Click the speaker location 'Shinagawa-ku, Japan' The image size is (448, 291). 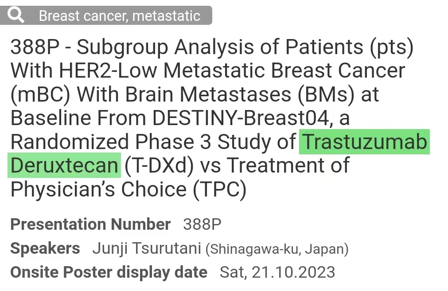(277, 249)
